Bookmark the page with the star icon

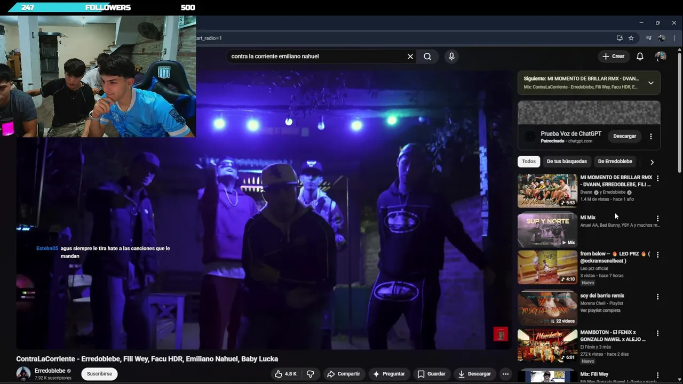tap(631, 38)
